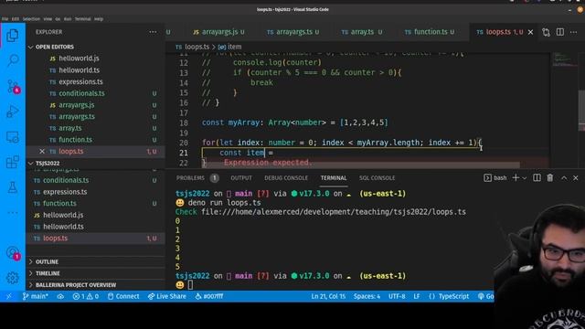The width and height of the screenshot is (585, 329).
Task: Start a Live Share session
Action: [x=167, y=296]
